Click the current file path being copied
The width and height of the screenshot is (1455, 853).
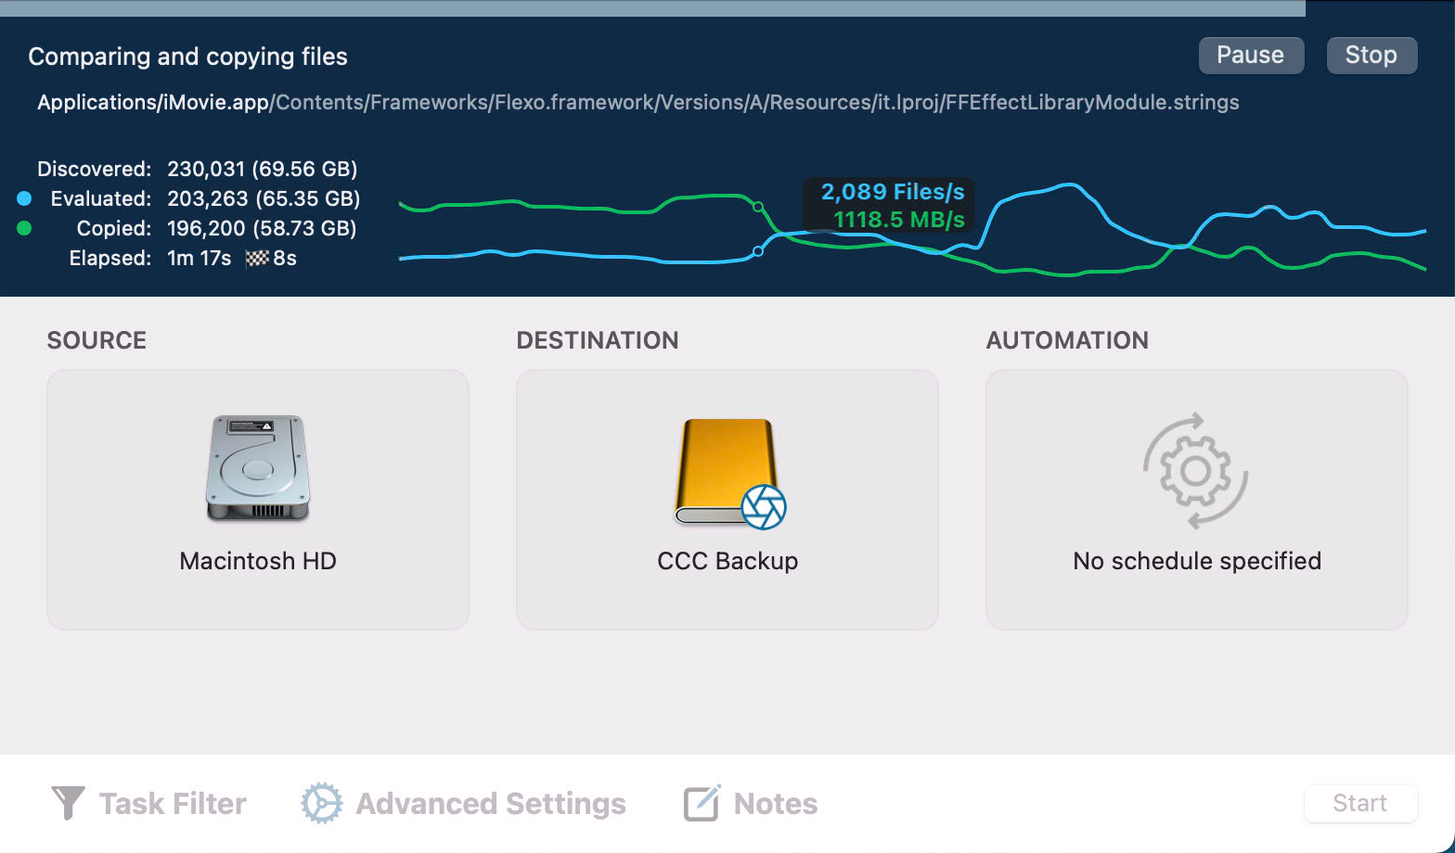pos(638,102)
